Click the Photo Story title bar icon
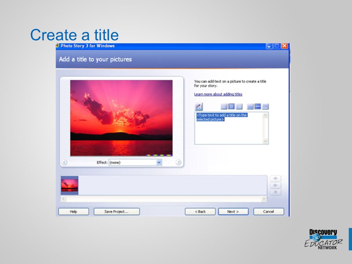This screenshot has width=352, height=264. tap(58, 46)
